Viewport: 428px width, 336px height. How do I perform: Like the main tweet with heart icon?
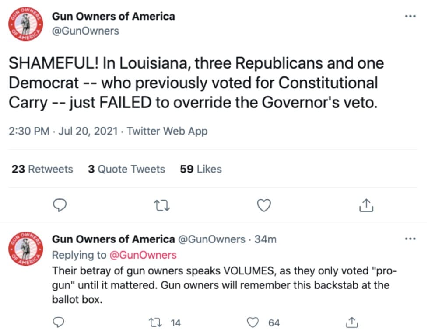pyautogui.click(x=264, y=205)
